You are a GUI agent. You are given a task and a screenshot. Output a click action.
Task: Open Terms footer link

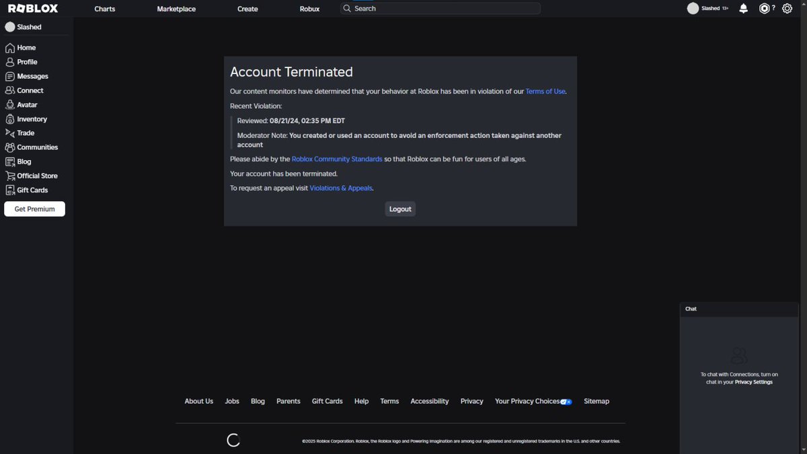389,402
